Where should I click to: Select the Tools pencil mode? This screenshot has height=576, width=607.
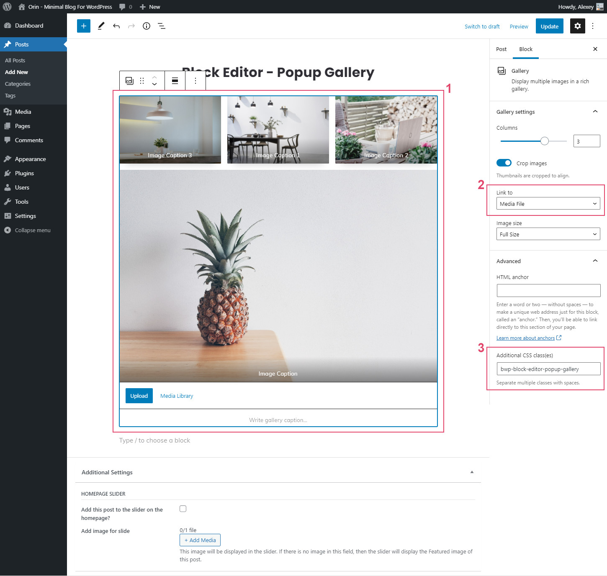[x=100, y=26]
